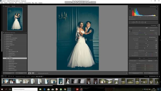Screen dimensions: 161x91
Task: Toggle the original photo checkbox under histogram
Action: coord(130,19)
